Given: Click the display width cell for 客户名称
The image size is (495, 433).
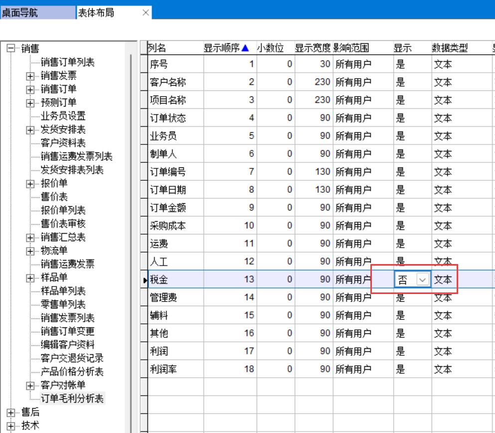Looking at the screenshot, I should (x=313, y=82).
